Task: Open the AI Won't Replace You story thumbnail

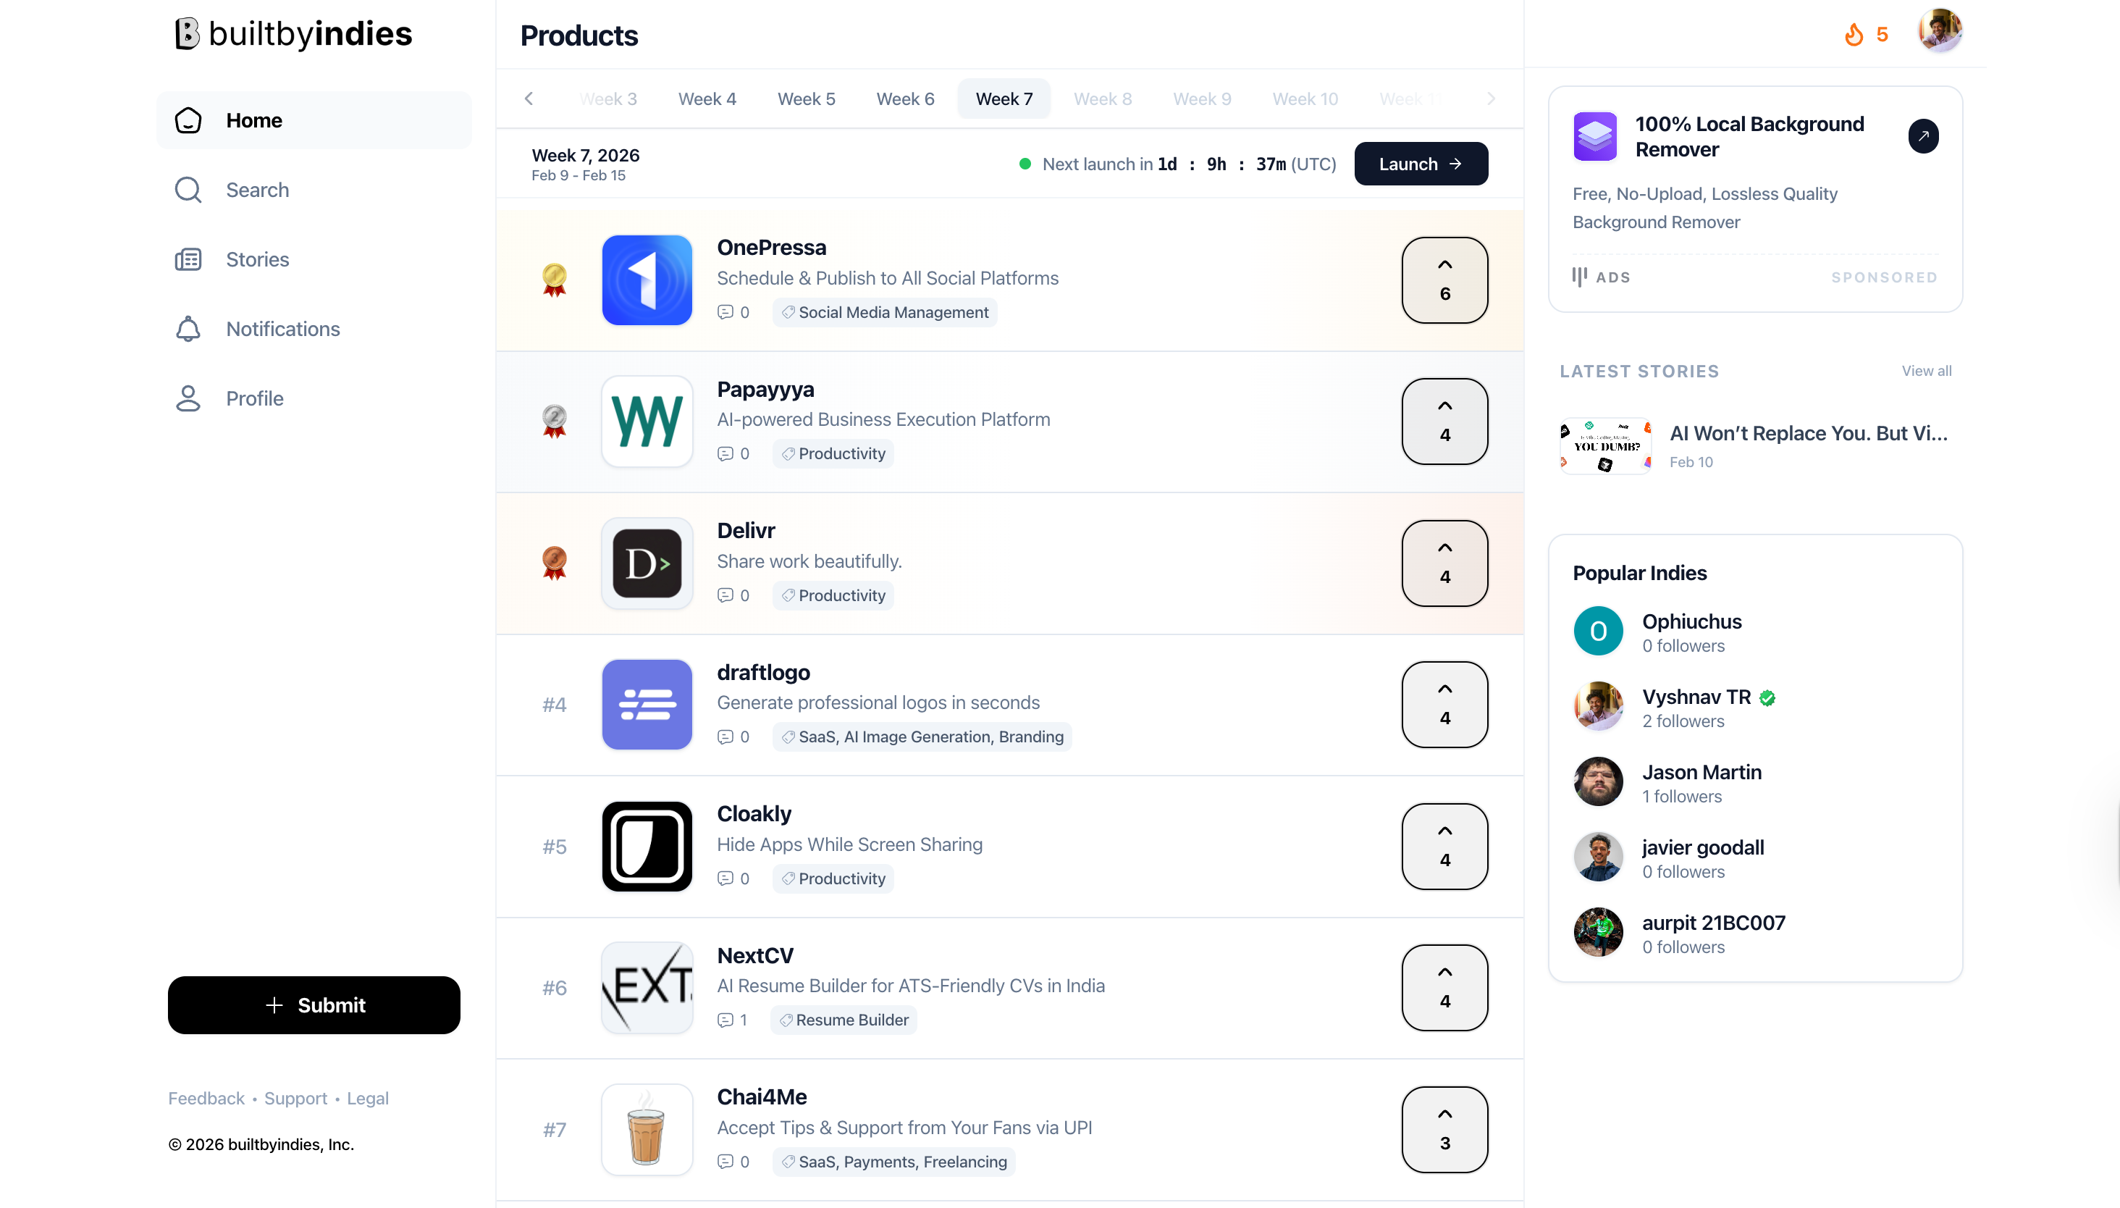Action: 1604,445
